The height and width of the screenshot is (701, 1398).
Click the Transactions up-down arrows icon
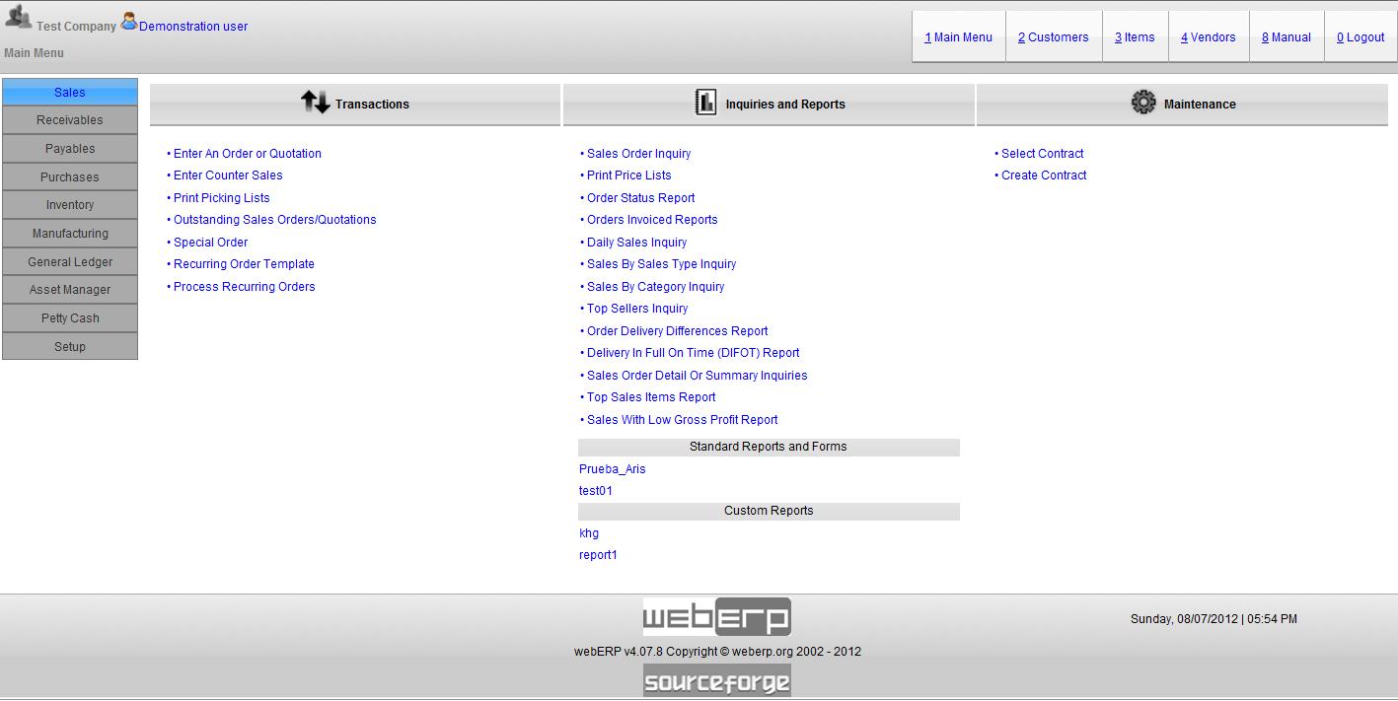coord(315,103)
